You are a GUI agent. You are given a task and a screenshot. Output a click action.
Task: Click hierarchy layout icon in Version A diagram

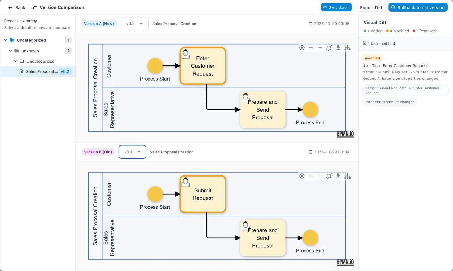pyautogui.click(x=347, y=48)
